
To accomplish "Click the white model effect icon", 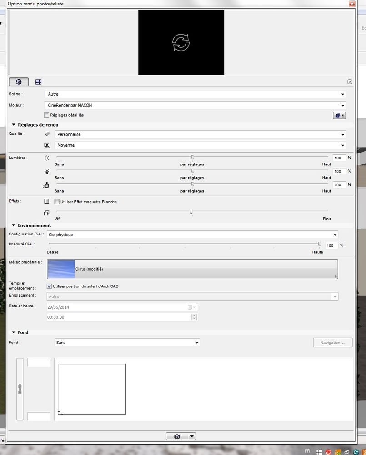I will coord(47,201).
